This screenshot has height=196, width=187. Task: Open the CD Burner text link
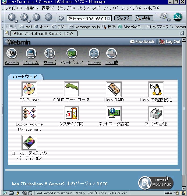click(29, 100)
